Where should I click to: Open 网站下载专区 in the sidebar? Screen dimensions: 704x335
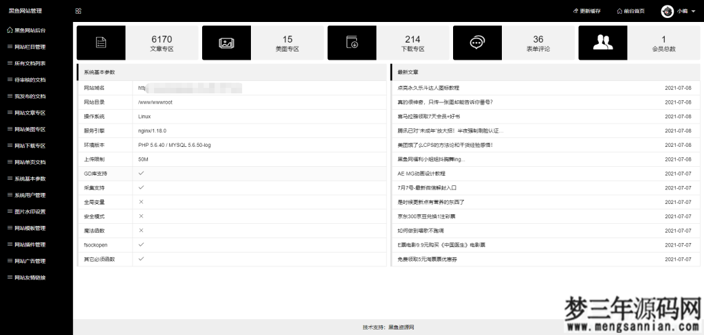click(x=27, y=146)
